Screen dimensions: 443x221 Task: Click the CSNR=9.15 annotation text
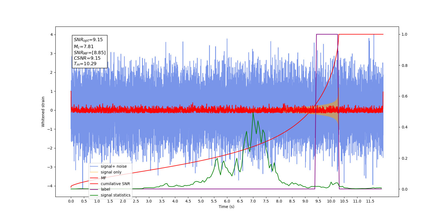coord(87,58)
